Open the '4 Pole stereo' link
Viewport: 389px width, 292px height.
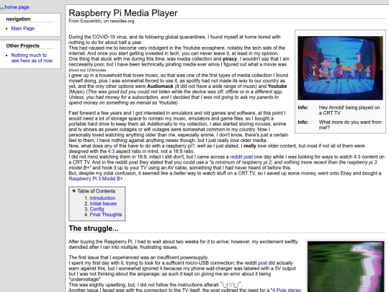(x=286, y=290)
